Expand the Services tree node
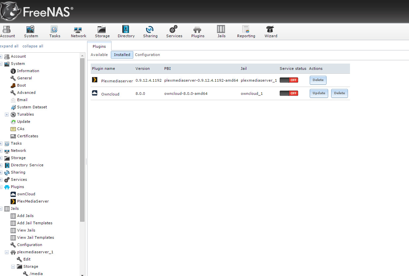Image resolution: width=409 pixels, height=276 pixels. [1, 179]
